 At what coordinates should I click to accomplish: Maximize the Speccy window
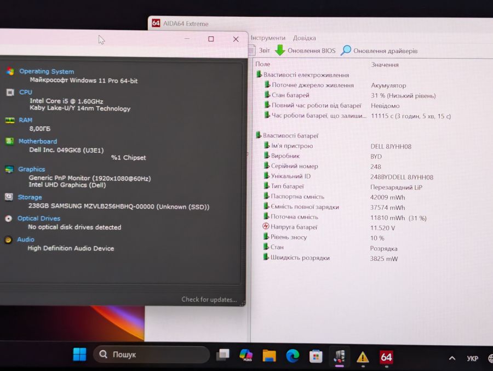click(x=211, y=39)
